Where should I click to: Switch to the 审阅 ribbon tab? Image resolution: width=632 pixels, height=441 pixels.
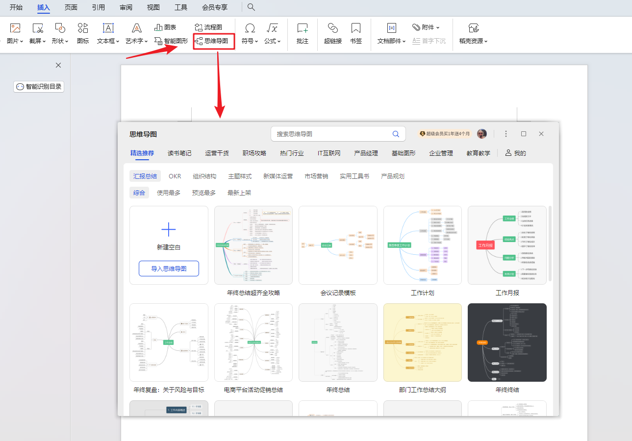(x=126, y=7)
